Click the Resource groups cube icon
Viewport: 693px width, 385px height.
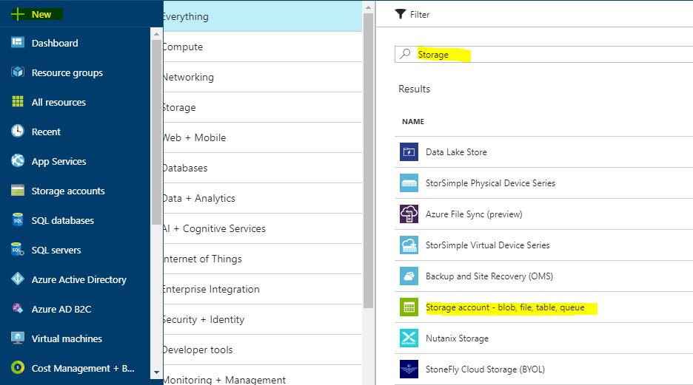pyautogui.click(x=18, y=72)
